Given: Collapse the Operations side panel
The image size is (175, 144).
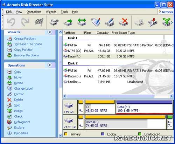Looking at the screenshot, I should [50, 65].
